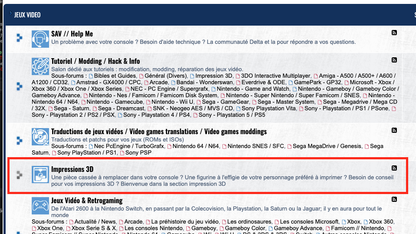Open Jeux Vidéo & Retrogaming forum title
The image size is (416, 234).
pyautogui.click(x=87, y=201)
